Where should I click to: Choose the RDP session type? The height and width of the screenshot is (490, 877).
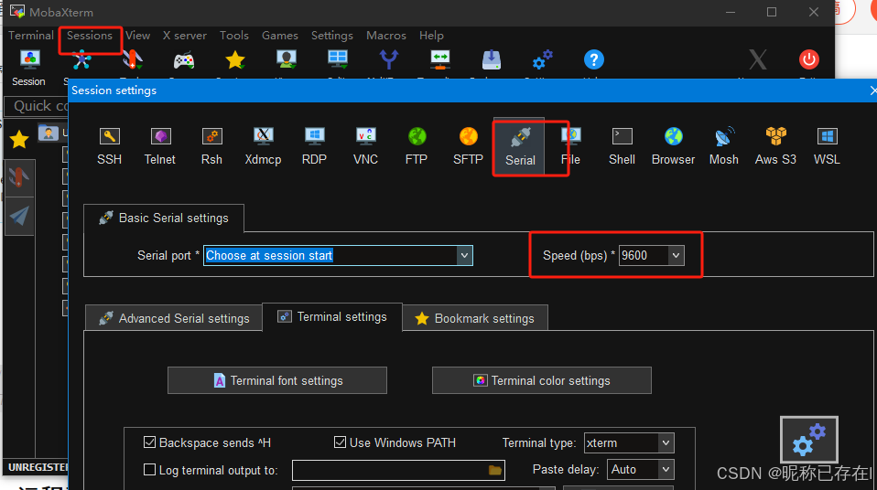(x=314, y=146)
